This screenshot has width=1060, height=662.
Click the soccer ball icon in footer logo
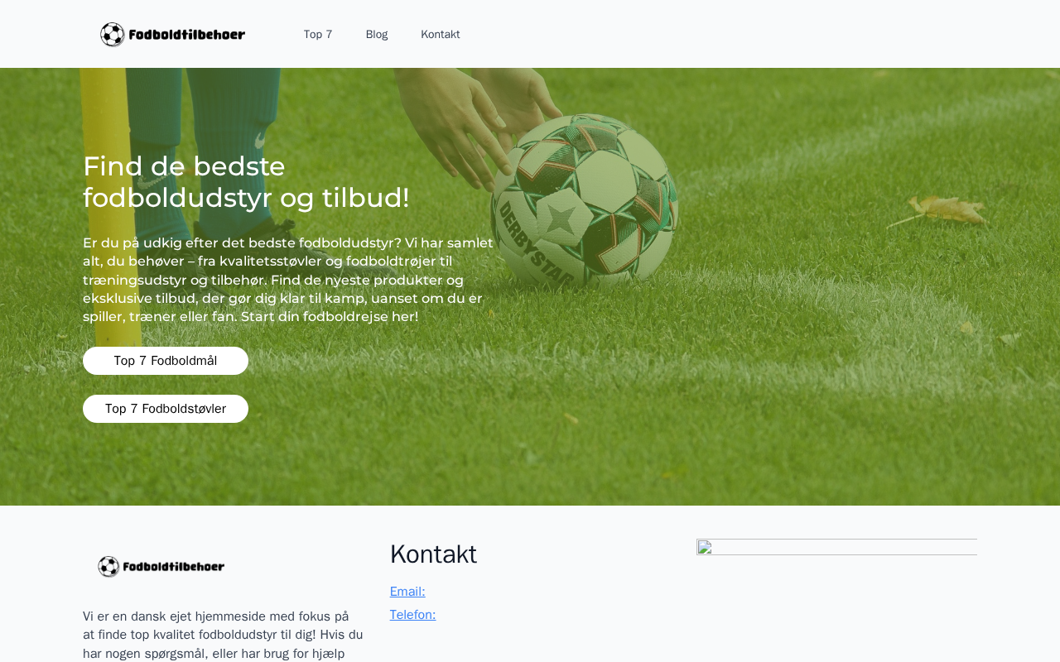[108, 567]
